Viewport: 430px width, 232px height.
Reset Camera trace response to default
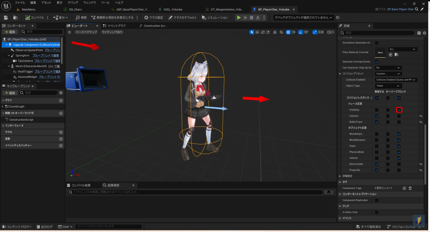421,116
